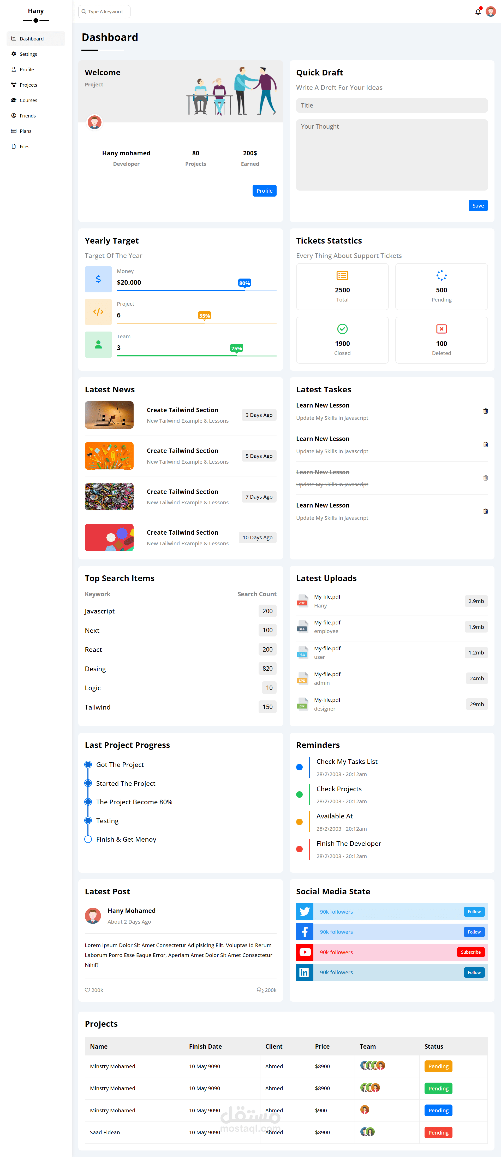The height and width of the screenshot is (1157, 501).
Task: Open the user avatar in top bar
Action: pyautogui.click(x=491, y=12)
